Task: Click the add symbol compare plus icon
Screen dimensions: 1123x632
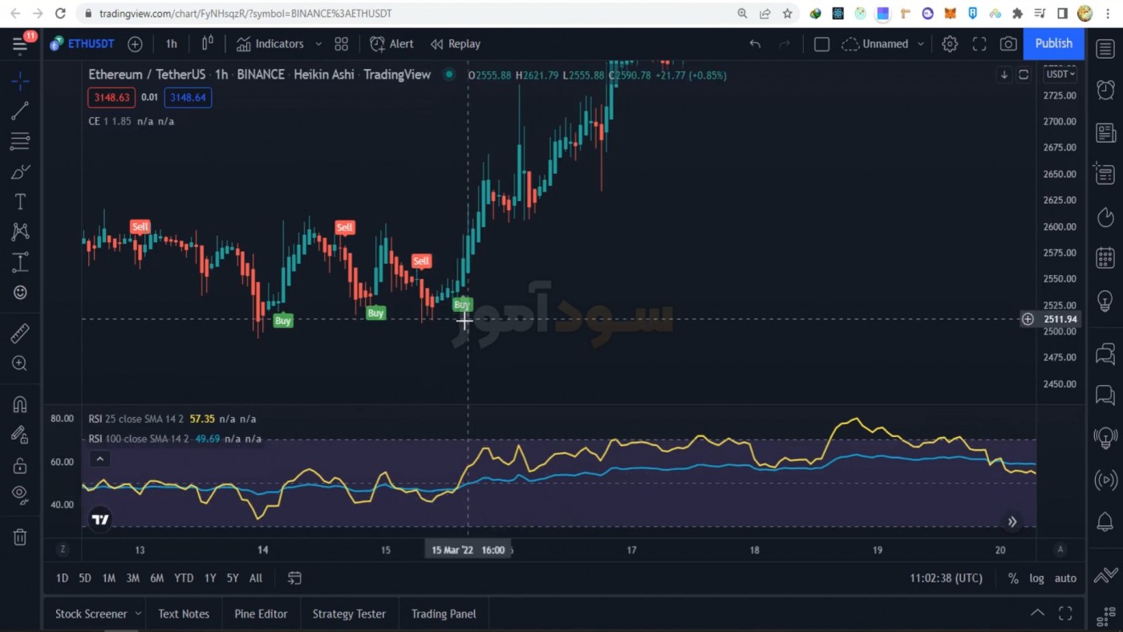Action: coord(135,44)
